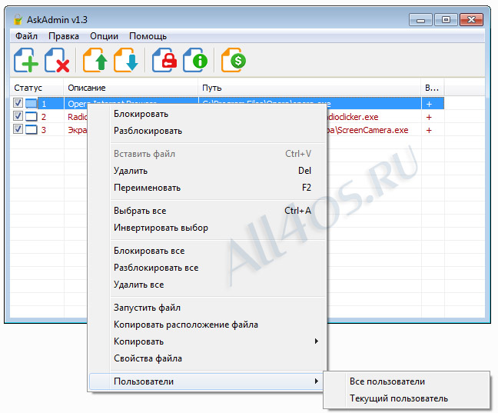498x413 pixels.
Task: Select row number 2 in the list
Action: (x=44, y=117)
